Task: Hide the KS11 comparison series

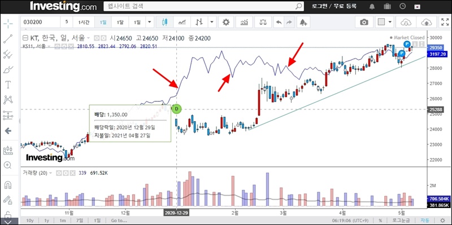Action: [58, 46]
